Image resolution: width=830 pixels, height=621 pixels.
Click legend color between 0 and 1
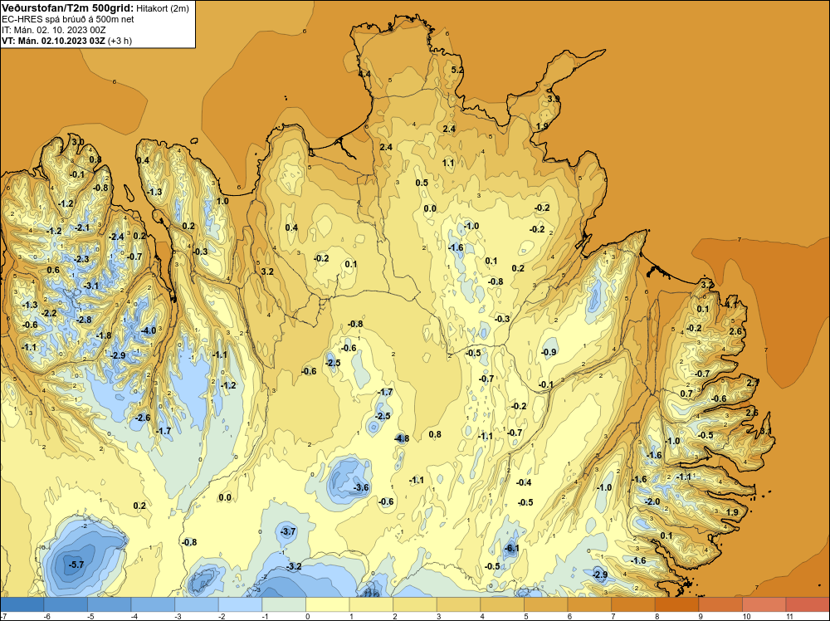tap(328, 604)
